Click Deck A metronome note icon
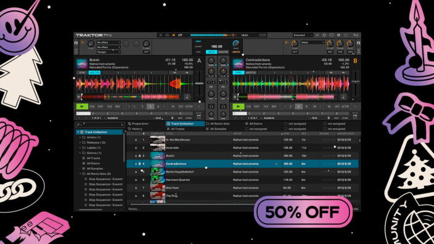Screen dimensions: 434x244 coord(187,97)
